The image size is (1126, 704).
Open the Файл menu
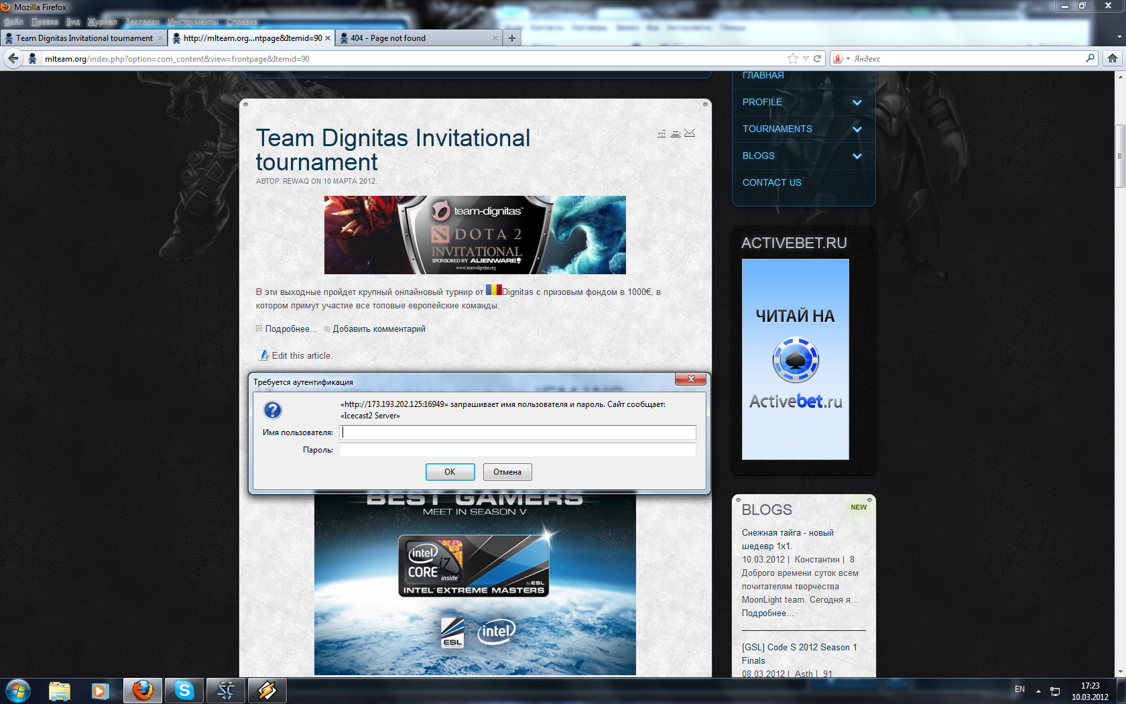(14, 22)
